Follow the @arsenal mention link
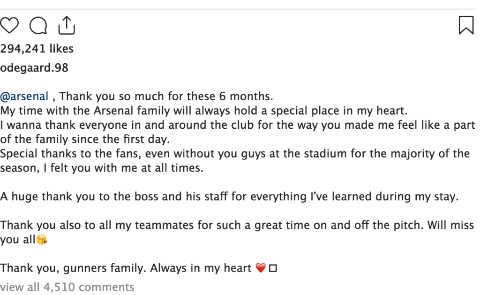The height and width of the screenshot is (295, 480). 24,97
